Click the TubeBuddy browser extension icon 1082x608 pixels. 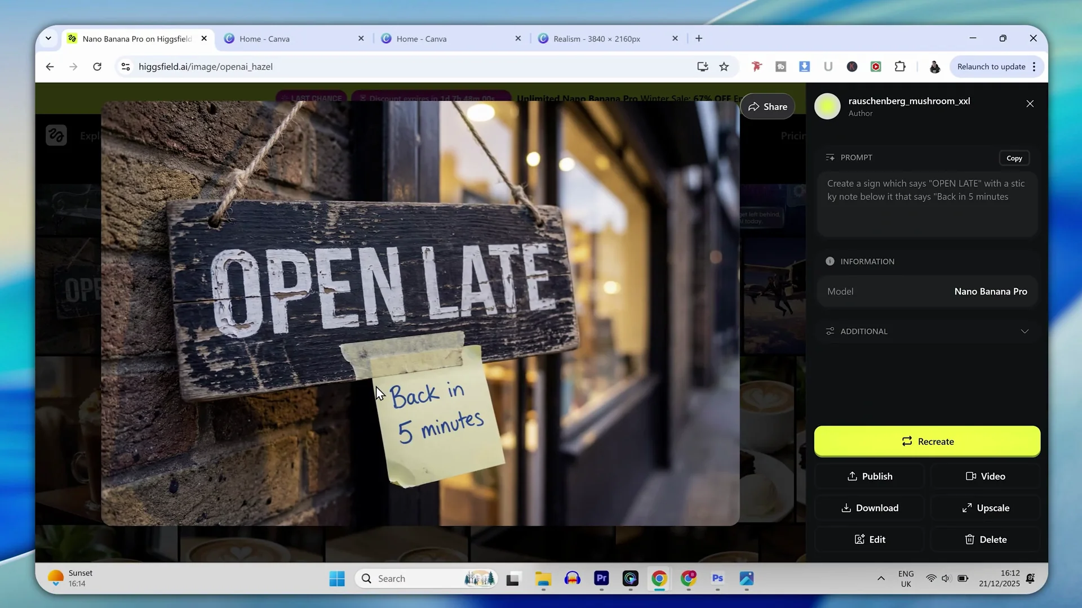(x=781, y=66)
